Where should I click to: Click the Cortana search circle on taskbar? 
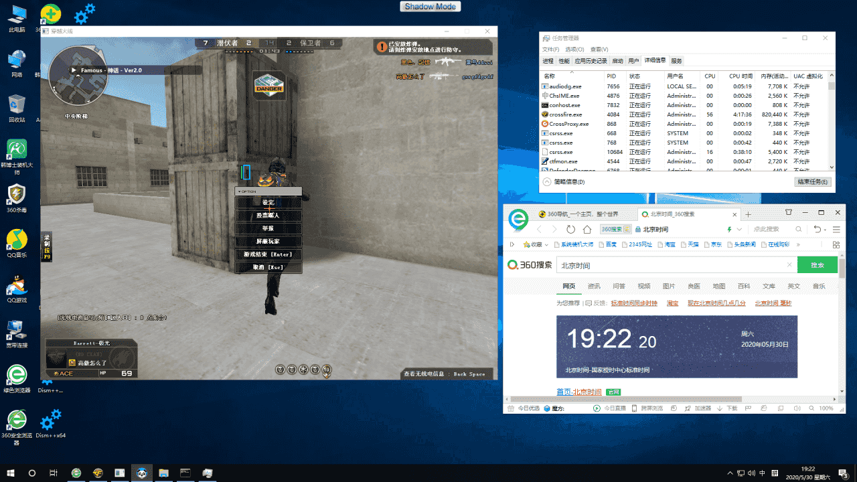pyautogui.click(x=32, y=473)
